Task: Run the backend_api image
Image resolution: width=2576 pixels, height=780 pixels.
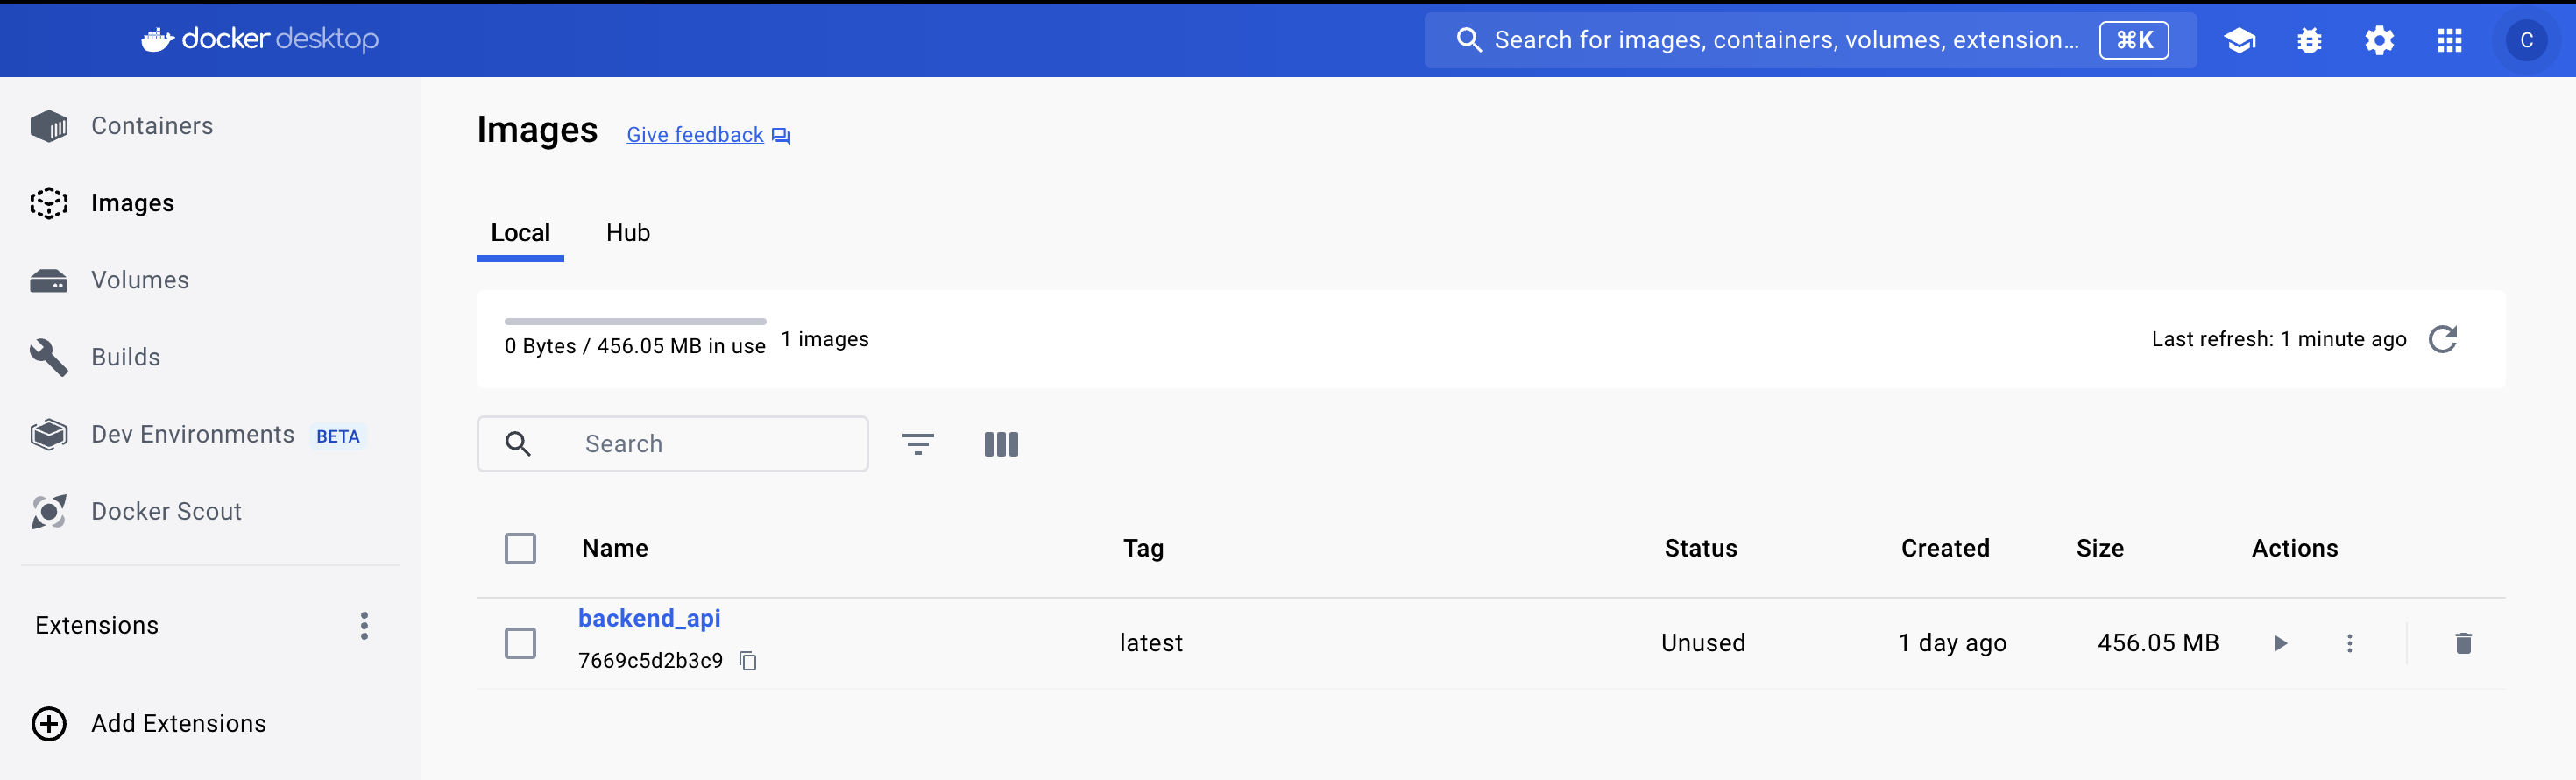Action: 2280,643
